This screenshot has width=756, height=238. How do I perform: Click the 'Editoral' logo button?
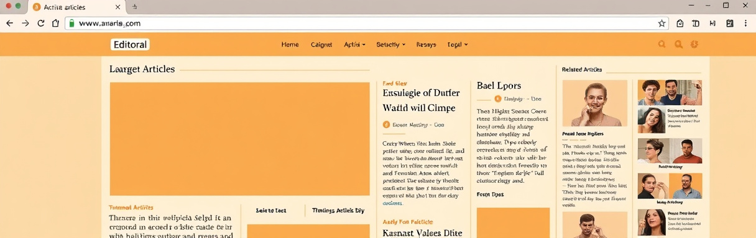130,45
